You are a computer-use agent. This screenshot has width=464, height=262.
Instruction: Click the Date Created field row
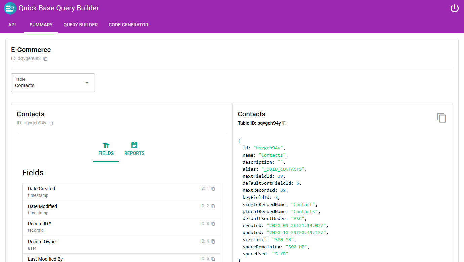click(122, 192)
